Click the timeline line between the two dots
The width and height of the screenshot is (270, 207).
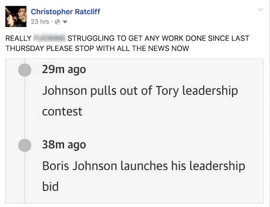pos(25,108)
